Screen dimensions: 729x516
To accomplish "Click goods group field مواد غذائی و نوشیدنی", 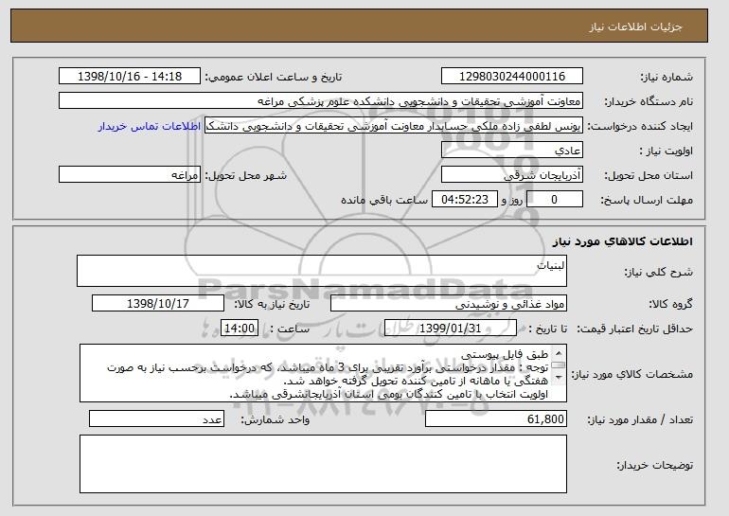I will (x=449, y=304).
